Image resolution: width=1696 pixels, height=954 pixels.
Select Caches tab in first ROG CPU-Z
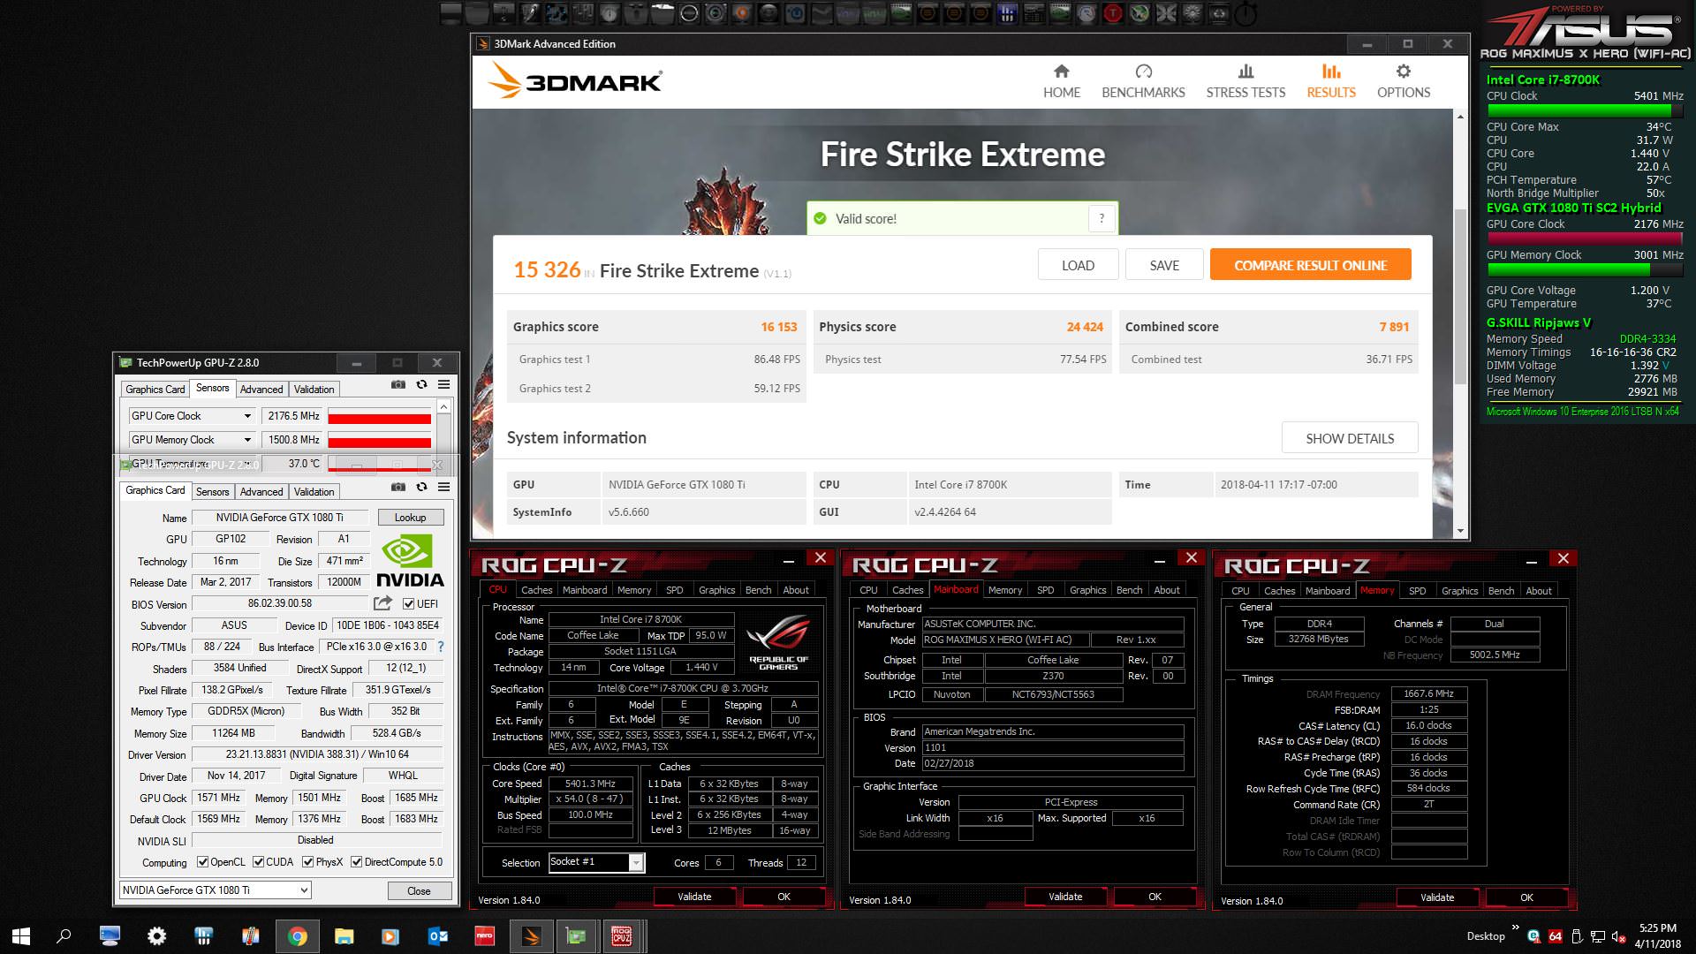[x=536, y=590]
